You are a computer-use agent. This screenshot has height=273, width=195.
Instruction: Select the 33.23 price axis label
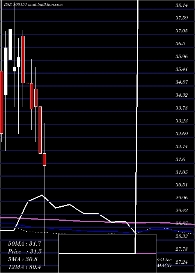tap(182, 121)
